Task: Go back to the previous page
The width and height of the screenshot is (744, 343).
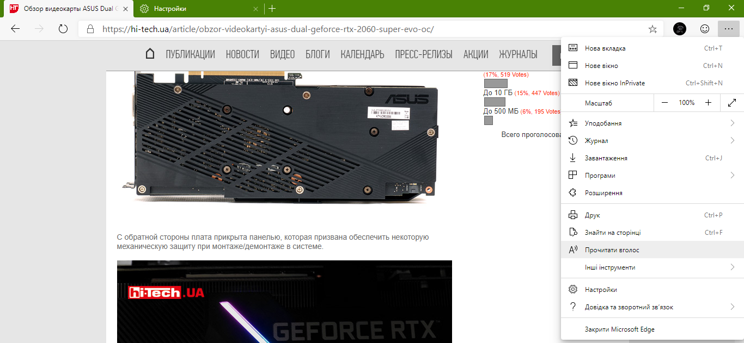Action: (15, 29)
